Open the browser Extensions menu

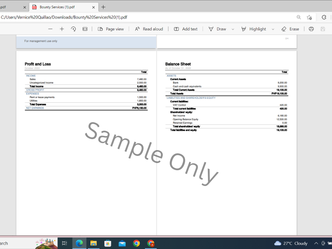tap(324, 18)
